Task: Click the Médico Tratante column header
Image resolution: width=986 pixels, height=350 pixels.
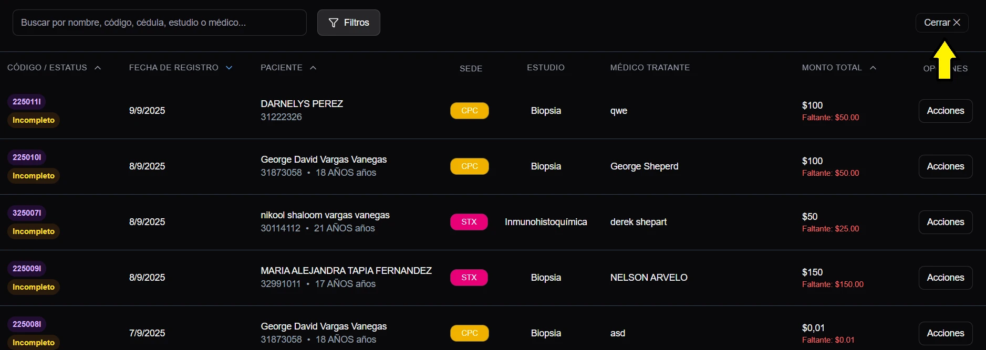Action: (x=650, y=68)
